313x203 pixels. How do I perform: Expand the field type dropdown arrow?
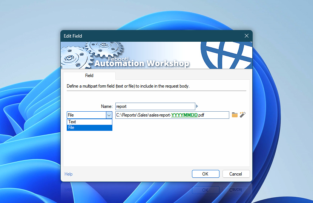coord(109,115)
